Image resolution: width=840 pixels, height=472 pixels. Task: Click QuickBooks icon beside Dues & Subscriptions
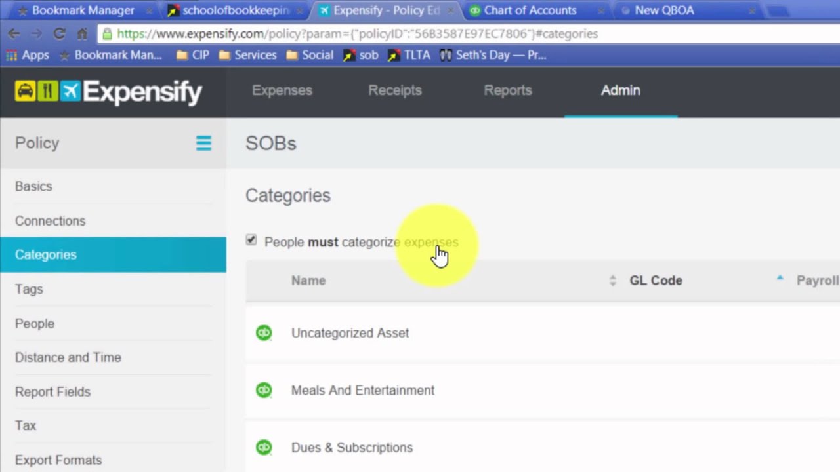coord(264,447)
